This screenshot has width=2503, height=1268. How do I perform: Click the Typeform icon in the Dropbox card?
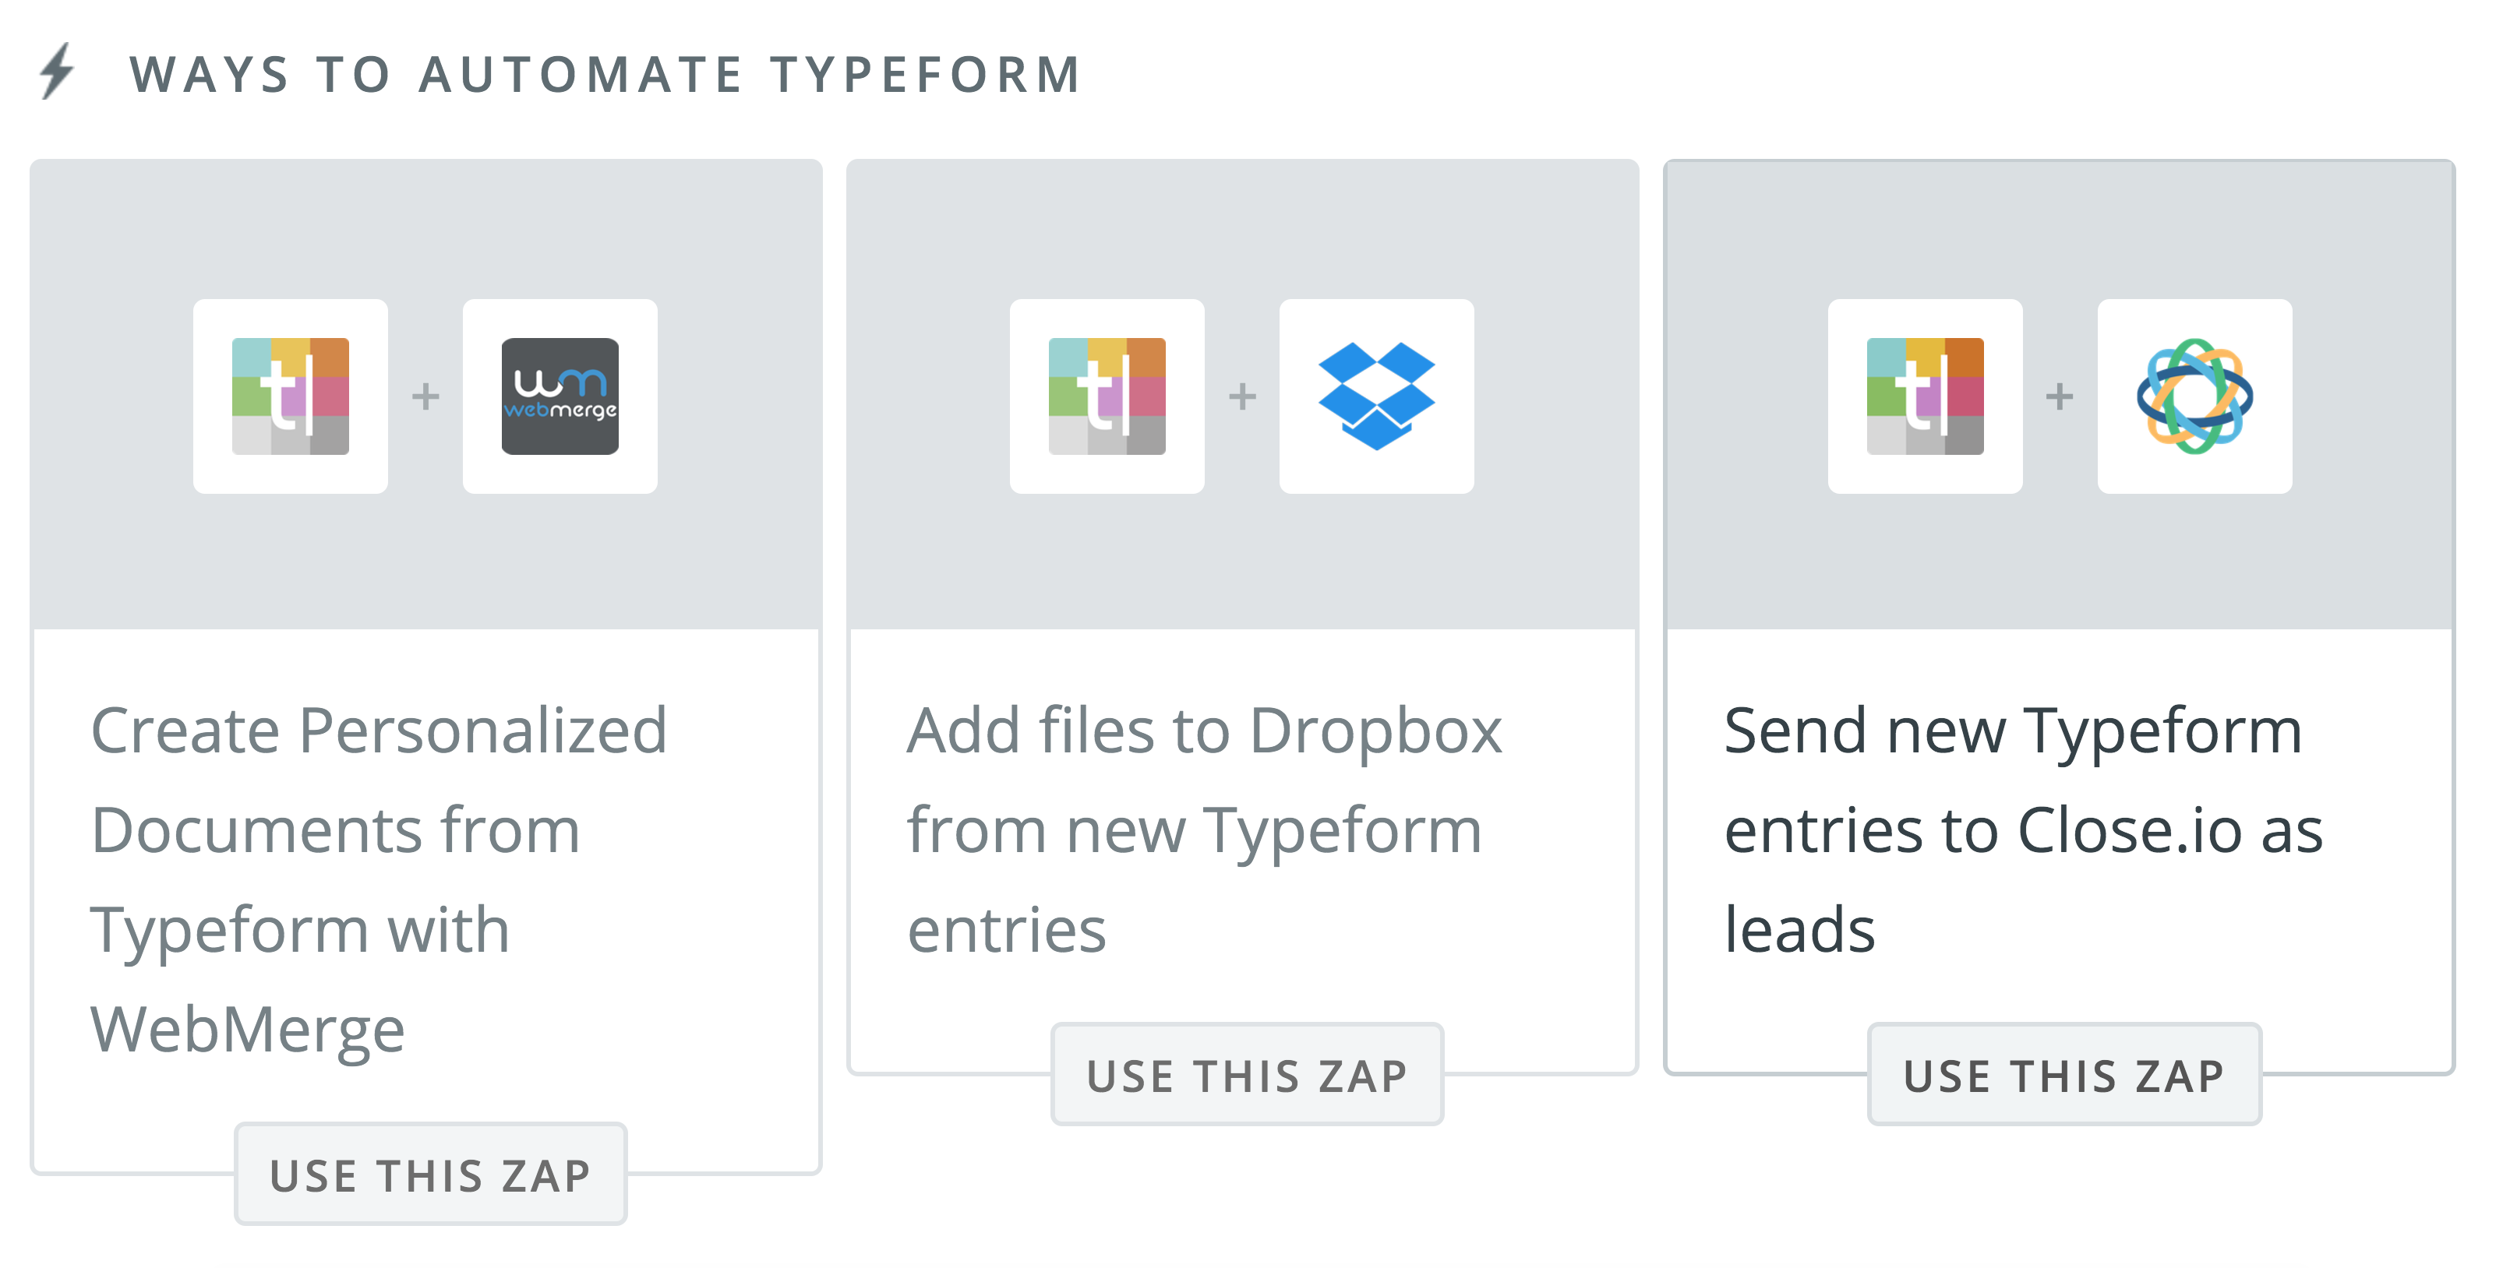[1107, 396]
